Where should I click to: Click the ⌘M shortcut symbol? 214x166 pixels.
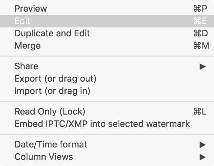pyautogui.click(x=201, y=46)
